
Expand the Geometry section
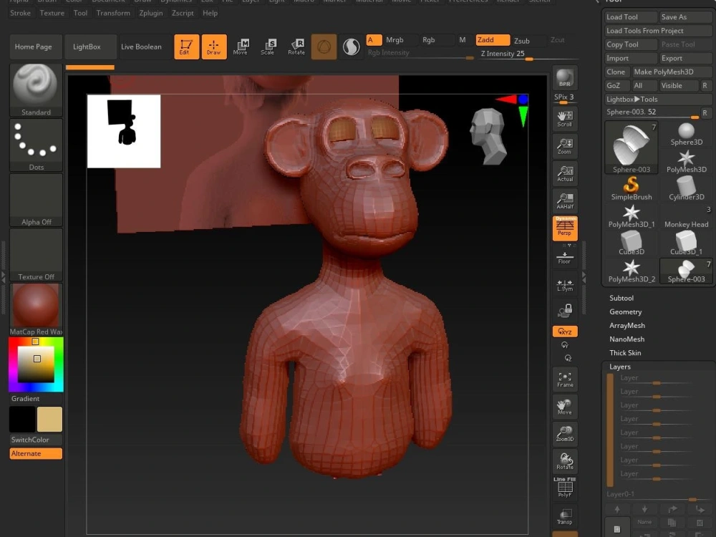(626, 312)
